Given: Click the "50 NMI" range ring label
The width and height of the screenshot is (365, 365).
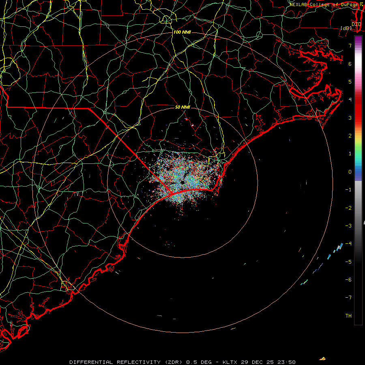Looking at the screenshot, I should pos(182,107).
